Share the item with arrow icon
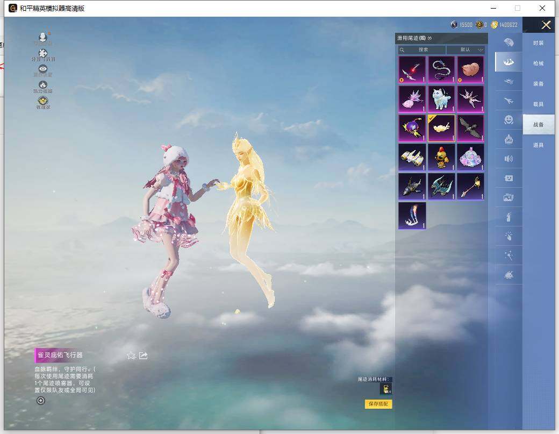 pyautogui.click(x=144, y=355)
